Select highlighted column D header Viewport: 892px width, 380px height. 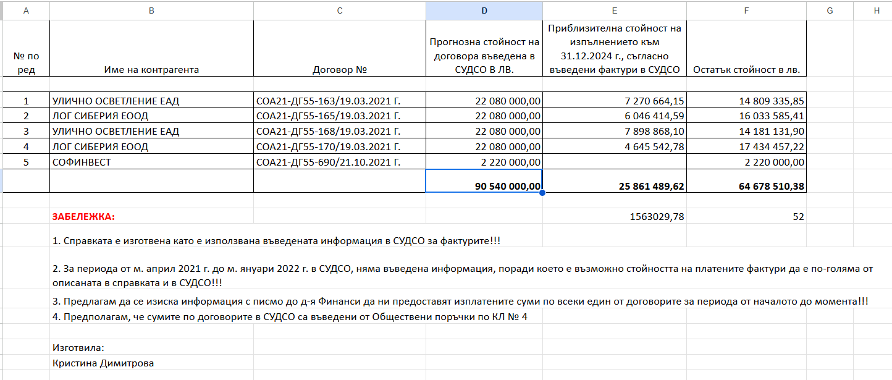click(484, 11)
